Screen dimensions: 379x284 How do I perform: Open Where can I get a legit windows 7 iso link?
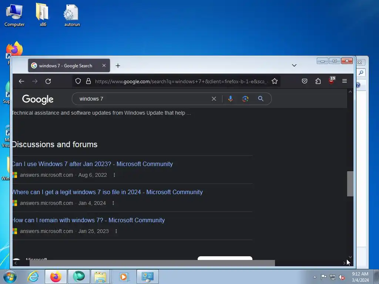(107, 192)
